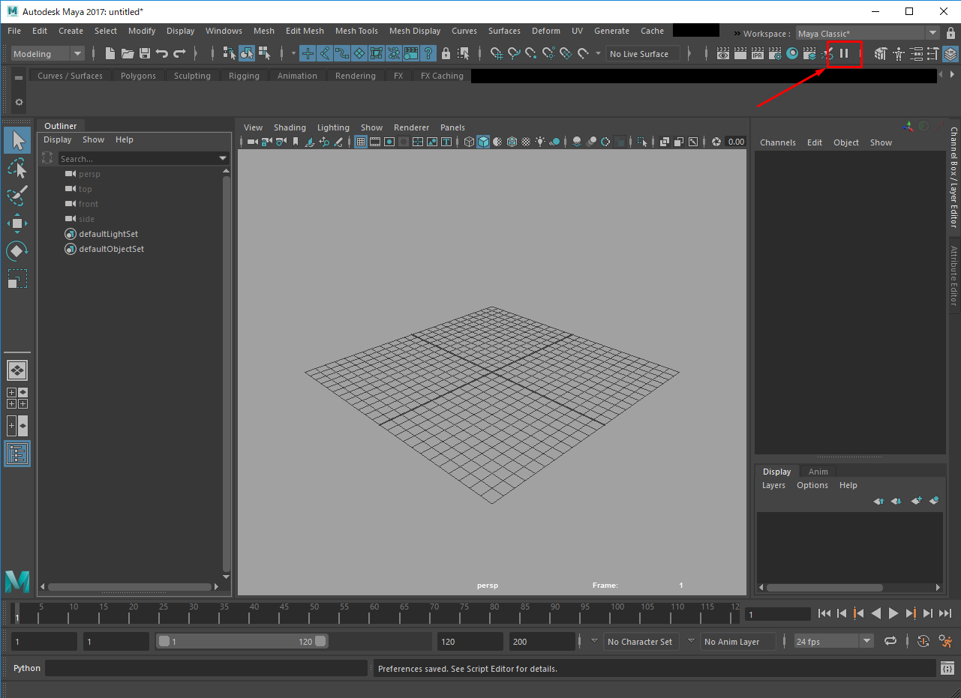This screenshot has width=961, height=698.
Task: Open the Attribute Editor side tab
Action: tap(954, 276)
